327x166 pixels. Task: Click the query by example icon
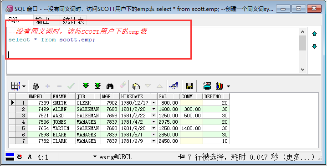pos(136,86)
